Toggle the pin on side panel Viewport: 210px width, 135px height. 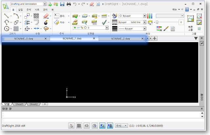[x=202, y=43]
